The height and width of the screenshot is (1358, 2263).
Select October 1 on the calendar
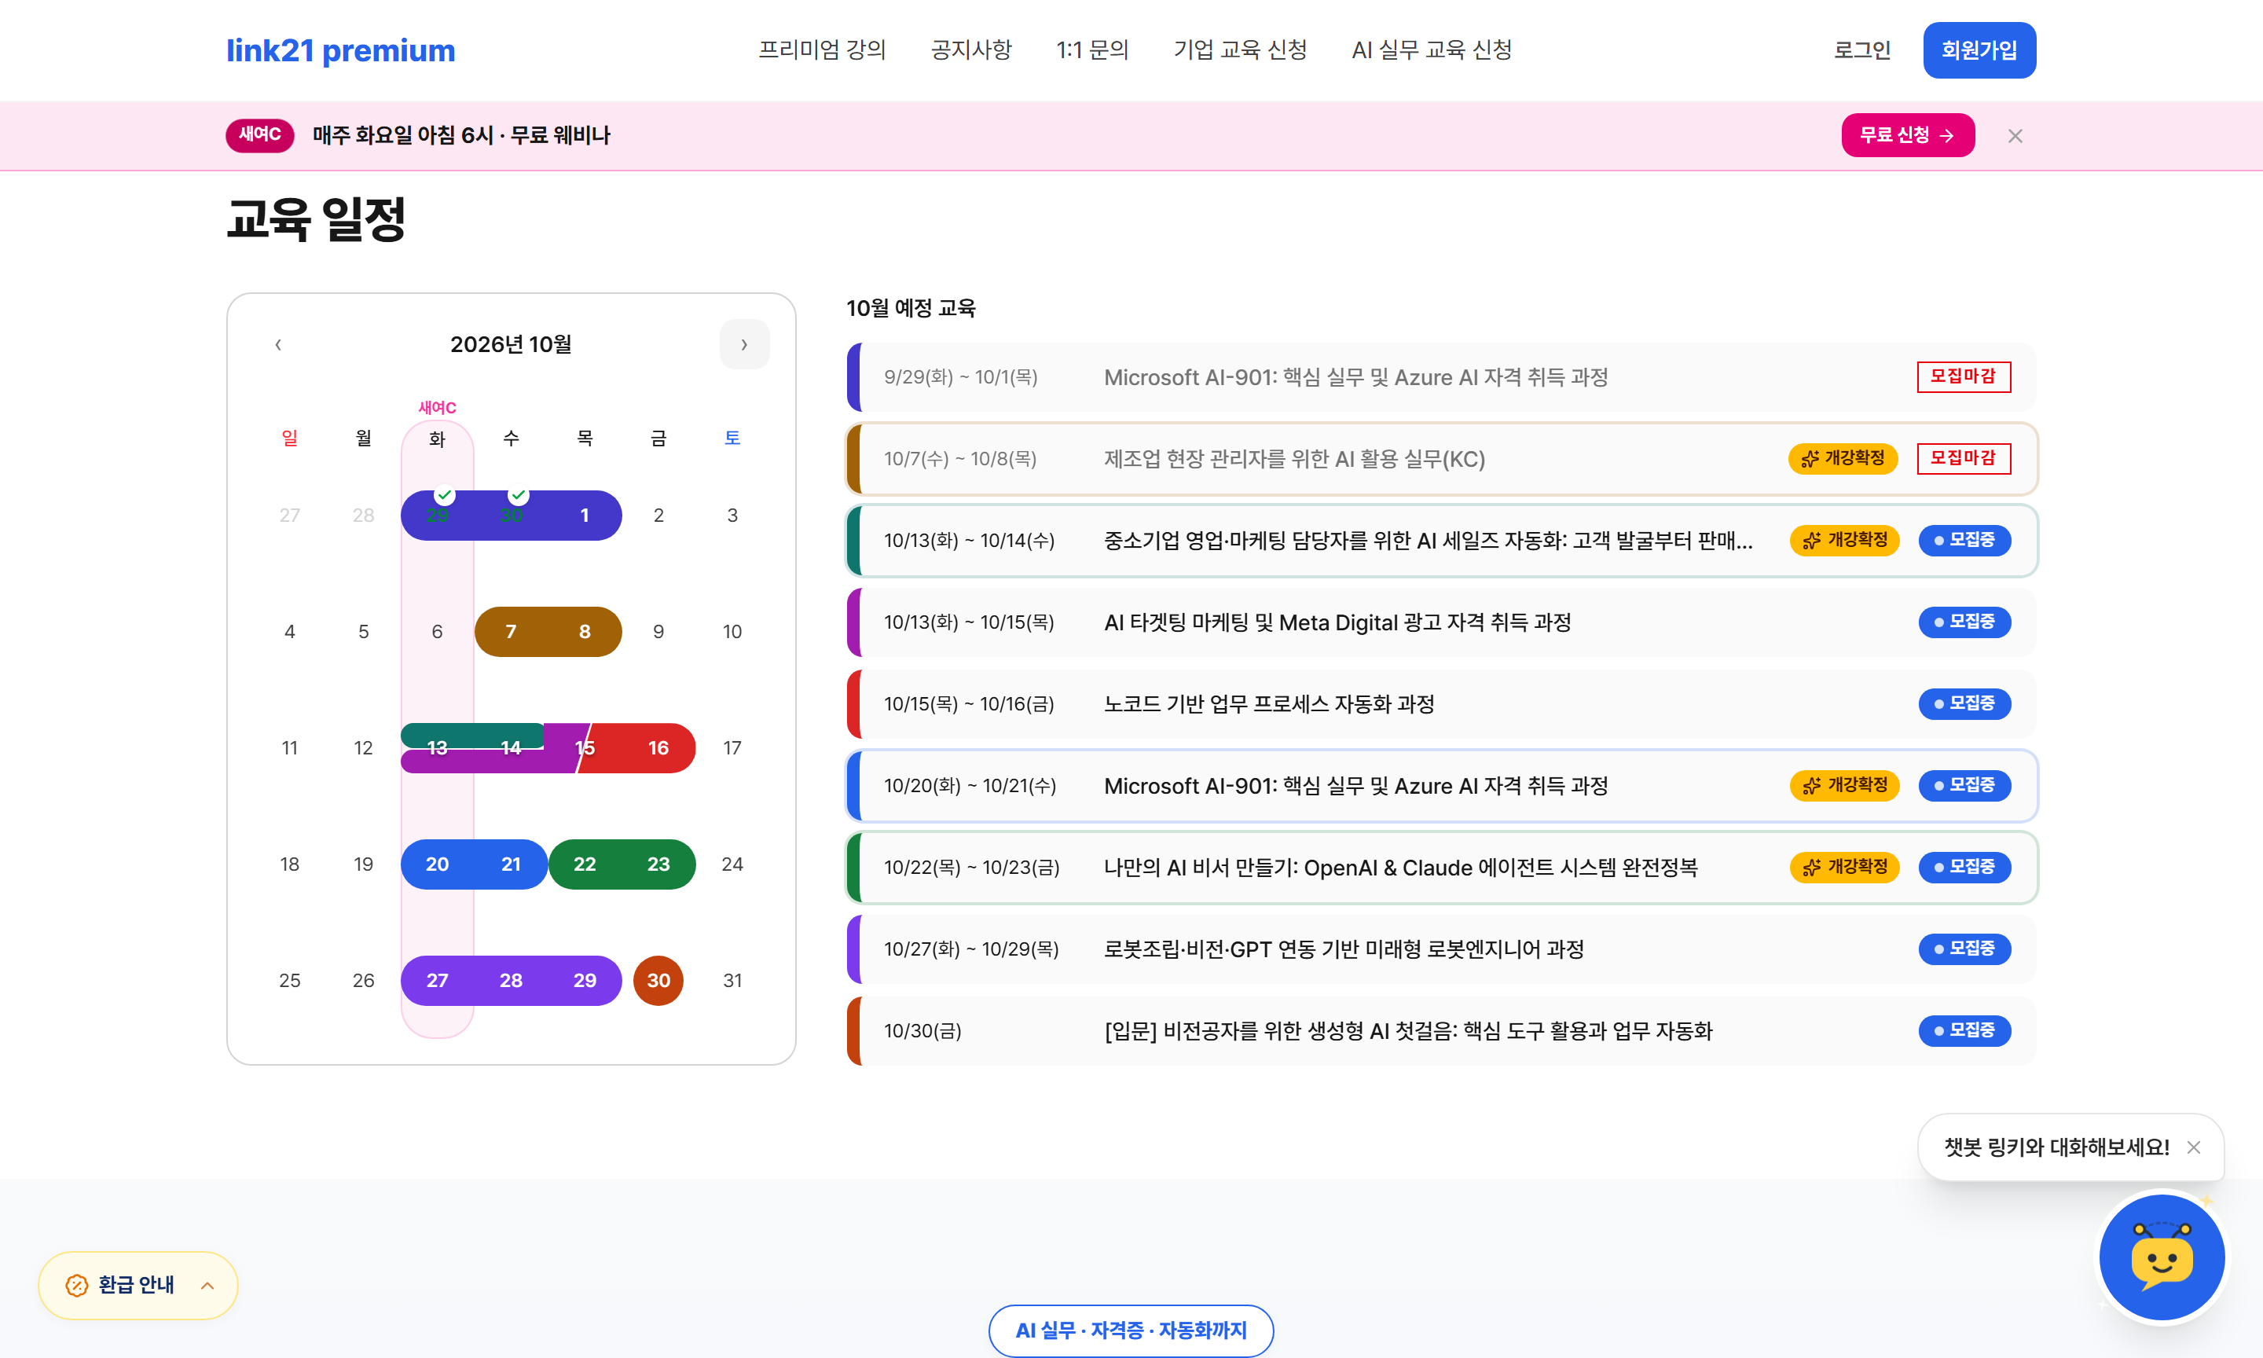(x=585, y=516)
